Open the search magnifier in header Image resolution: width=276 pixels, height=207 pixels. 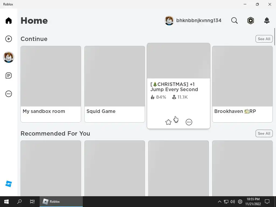(234, 20)
